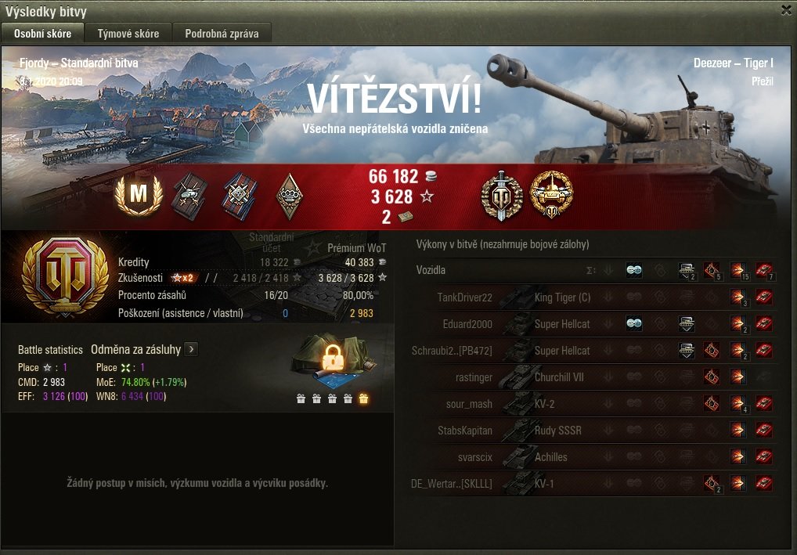
Task: Switch to Týmové skóre tab
Action: pos(128,34)
